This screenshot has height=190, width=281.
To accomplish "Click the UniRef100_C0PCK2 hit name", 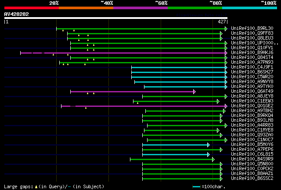I will pos(252,169).
